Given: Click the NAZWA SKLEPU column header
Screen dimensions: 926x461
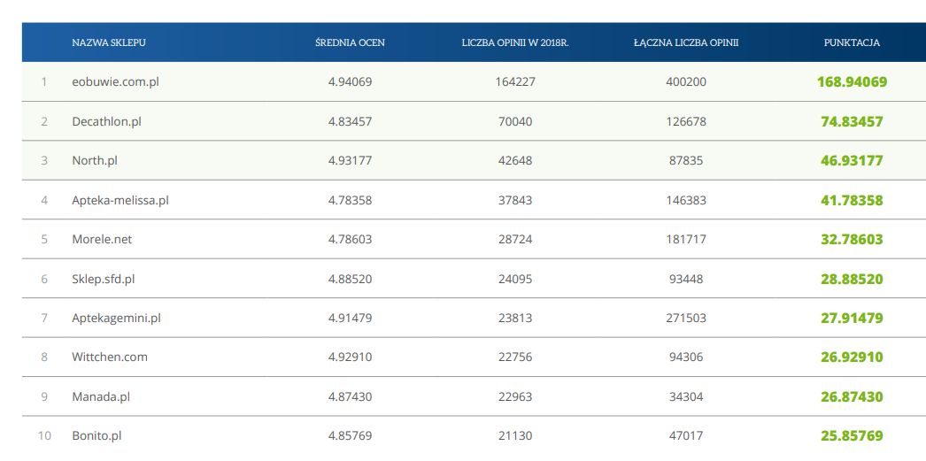Looking at the screenshot, I should click(109, 42).
